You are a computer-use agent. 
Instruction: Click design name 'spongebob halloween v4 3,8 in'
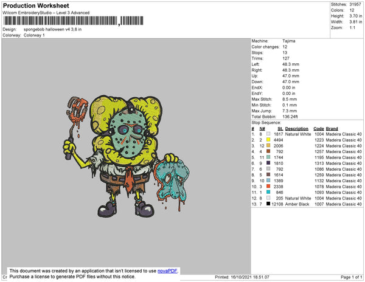pos(52,30)
